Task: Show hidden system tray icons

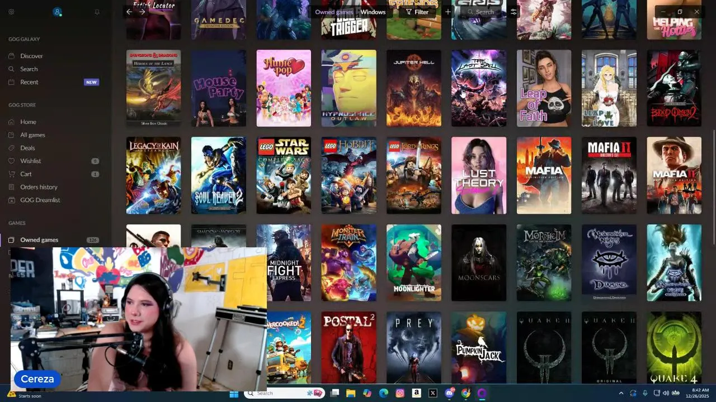Action: 621,393
